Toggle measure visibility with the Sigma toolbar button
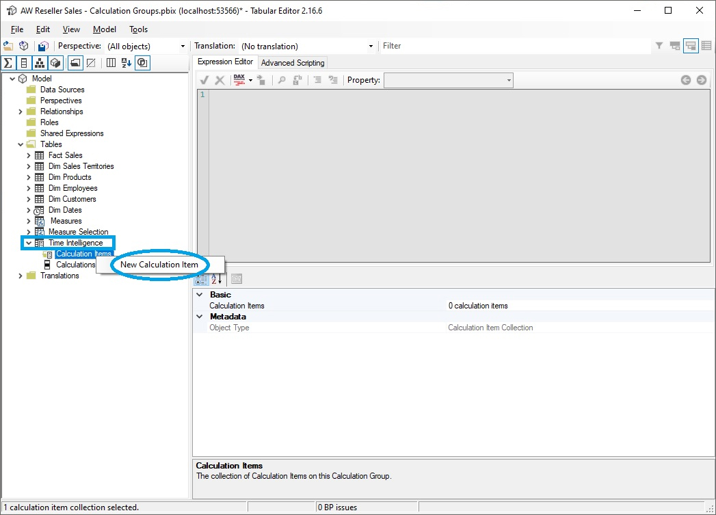This screenshot has width=716, height=515. pyautogui.click(x=8, y=62)
